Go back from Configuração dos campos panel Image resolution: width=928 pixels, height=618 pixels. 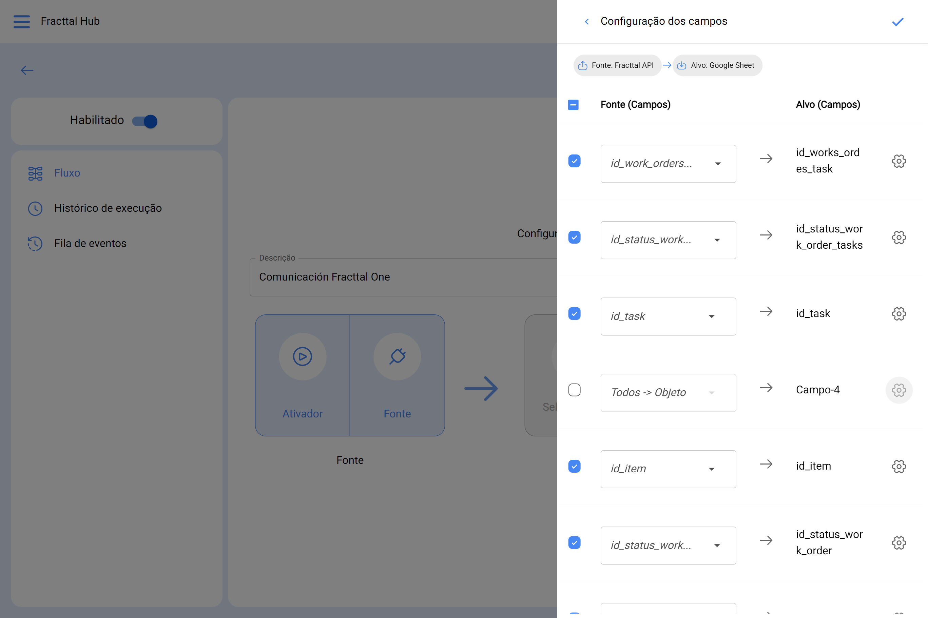pos(587,21)
